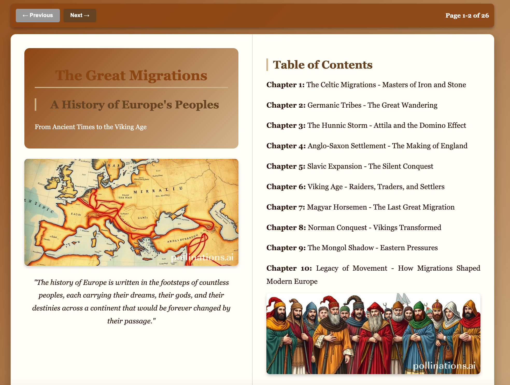510x385 pixels.
Task: Click the From Ancient Times tagline
Action: (x=91, y=127)
